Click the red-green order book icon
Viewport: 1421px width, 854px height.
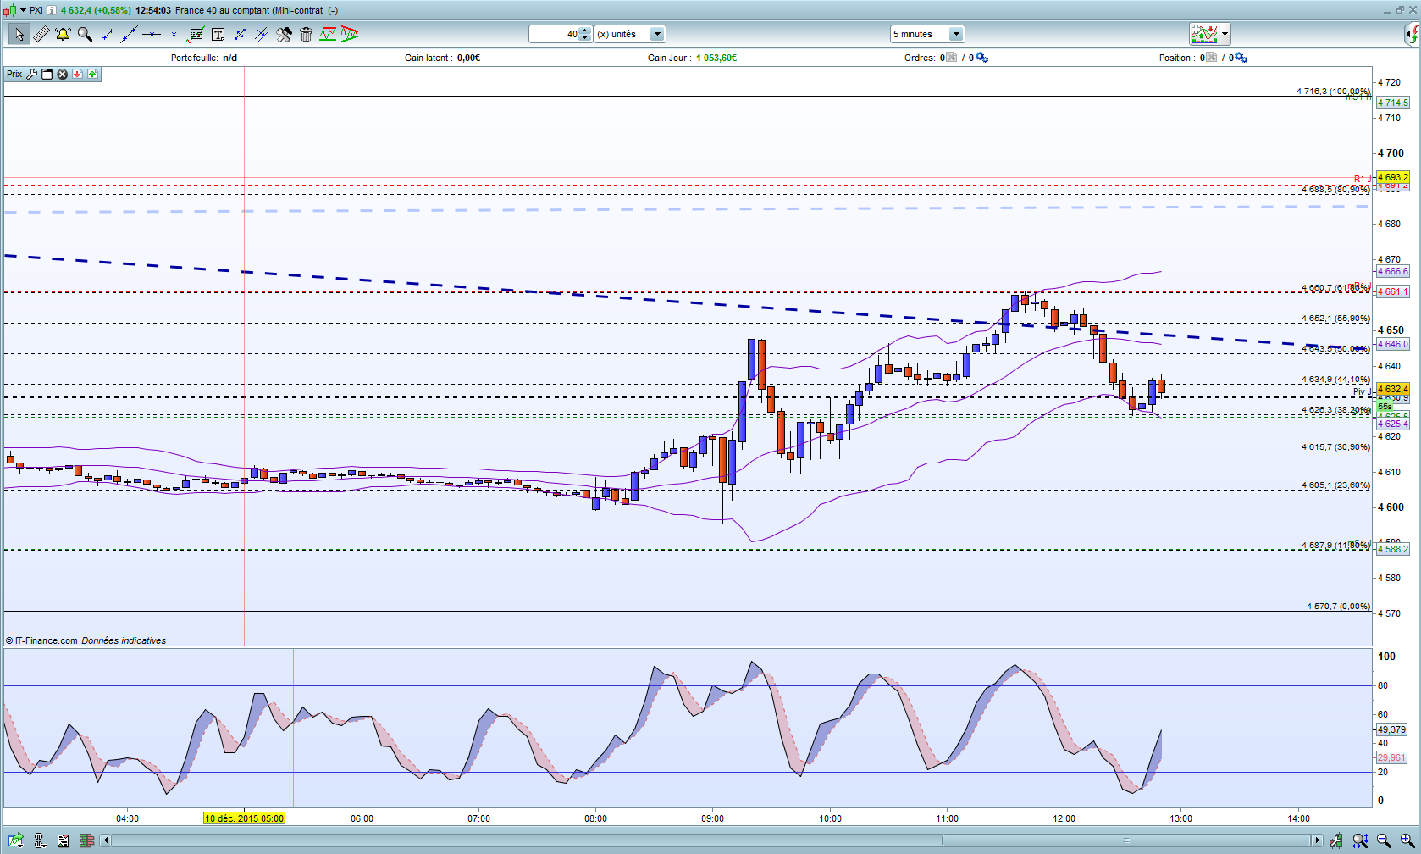pos(86,840)
